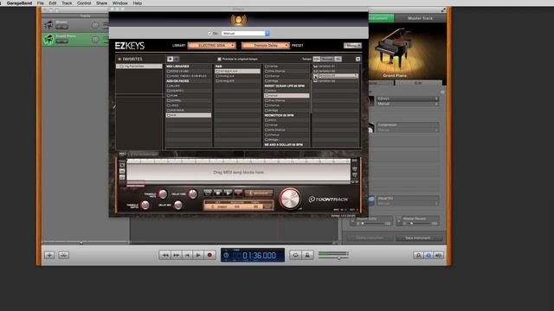The height and width of the screenshot is (311, 554).
Task: Click the EZkeys record button
Action: coord(238,193)
